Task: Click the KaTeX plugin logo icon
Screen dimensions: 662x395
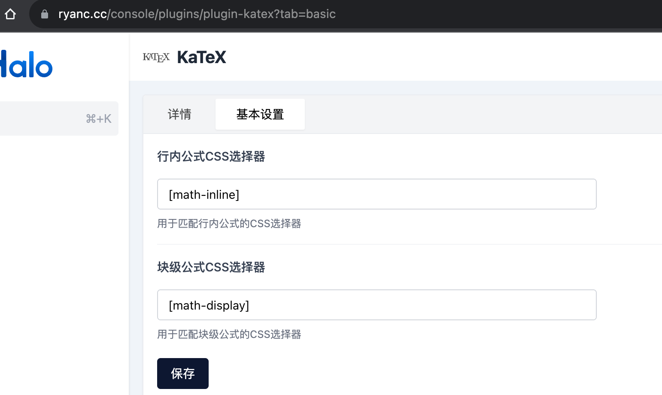Action: (156, 57)
